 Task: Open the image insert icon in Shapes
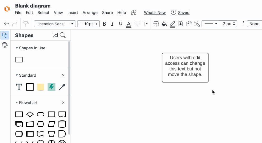(x=55, y=35)
